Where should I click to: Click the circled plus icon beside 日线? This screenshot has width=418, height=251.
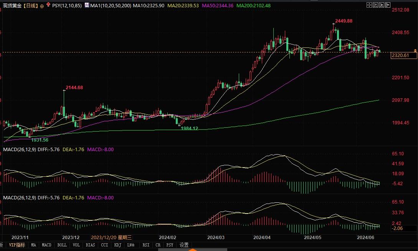point(42,6)
